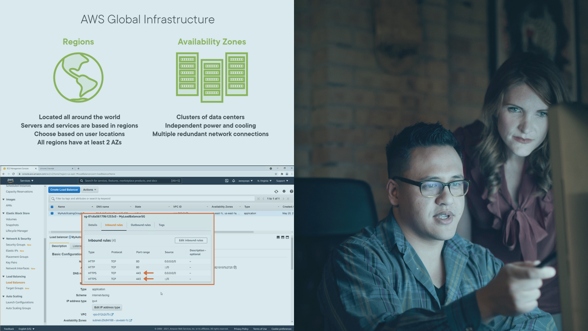
Task: Refresh the load balancer list
Action: coord(276,191)
